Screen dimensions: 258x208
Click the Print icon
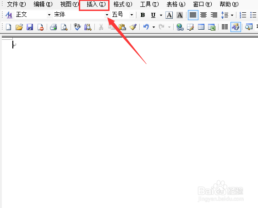[x=54, y=27]
